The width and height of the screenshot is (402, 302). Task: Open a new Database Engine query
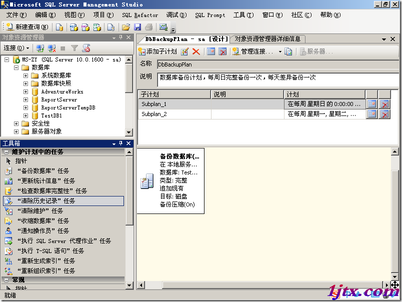point(59,27)
